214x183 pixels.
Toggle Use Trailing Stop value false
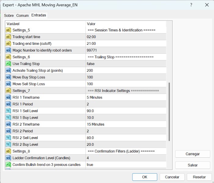coord(126,64)
